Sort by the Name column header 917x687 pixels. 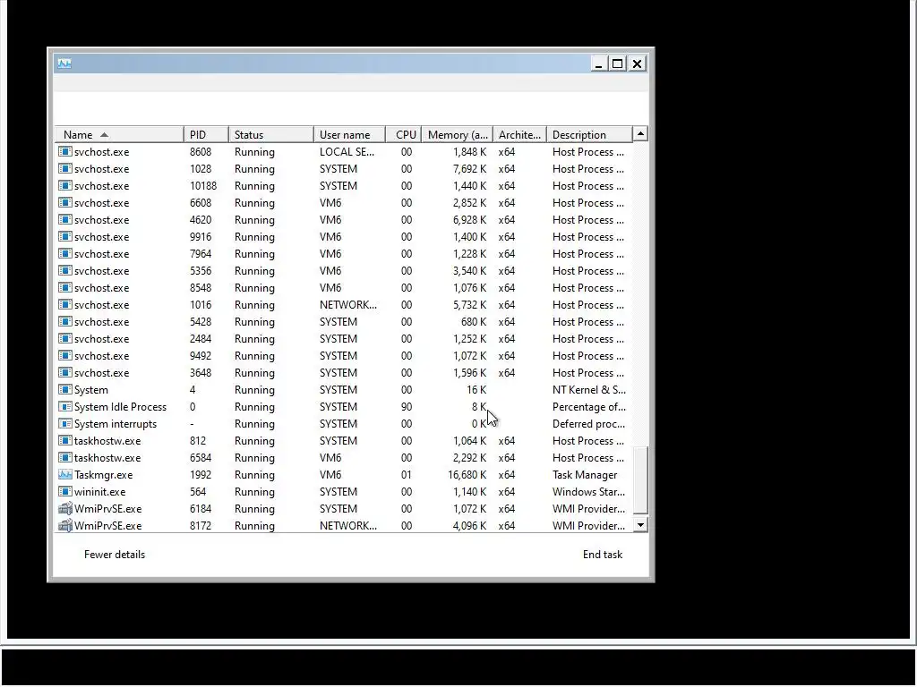(x=119, y=134)
